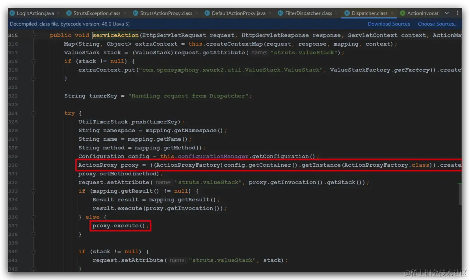Viewport: 470px width, 280px height.
Task: Click ValueStackFactory.getFactory() on line 319
Action: click(383, 70)
